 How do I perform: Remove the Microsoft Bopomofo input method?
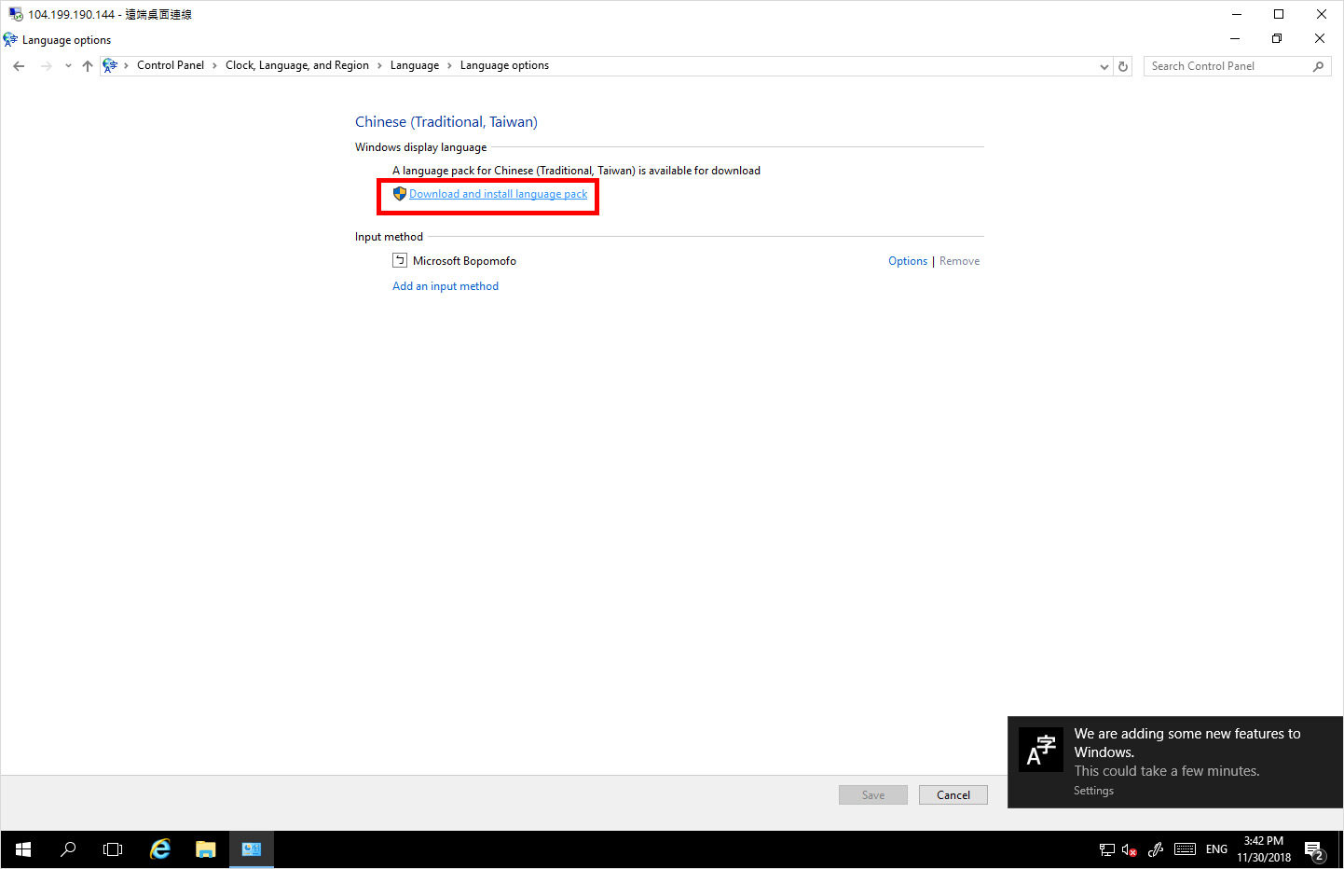[959, 261]
